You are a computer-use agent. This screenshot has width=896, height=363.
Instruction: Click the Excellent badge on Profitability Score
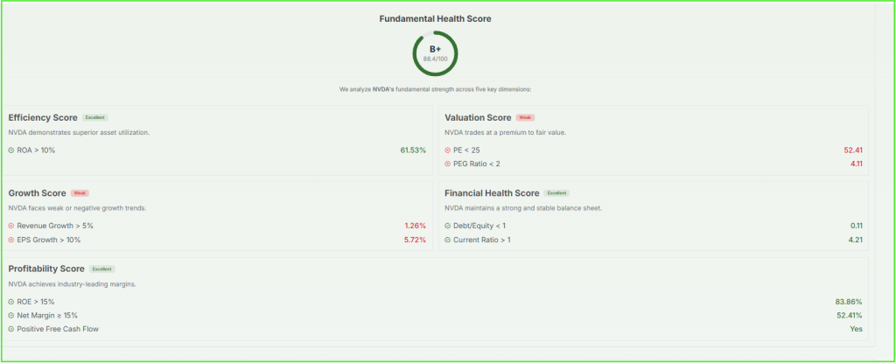pyautogui.click(x=102, y=269)
